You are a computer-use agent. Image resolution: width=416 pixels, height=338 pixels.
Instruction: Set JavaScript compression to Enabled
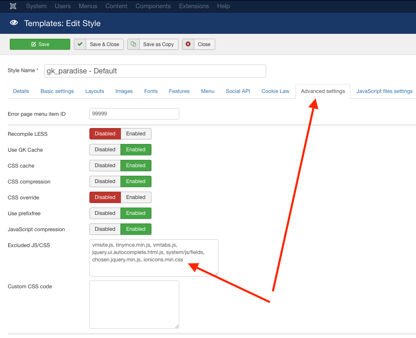[x=136, y=229]
